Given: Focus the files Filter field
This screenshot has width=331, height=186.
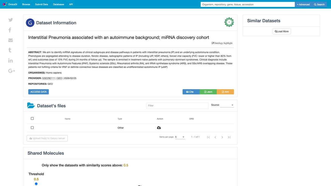Looking at the screenshot, I should [x=177, y=105].
